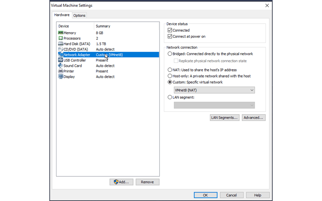
Task: Choose Host-only private network option
Action: pos(170,76)
